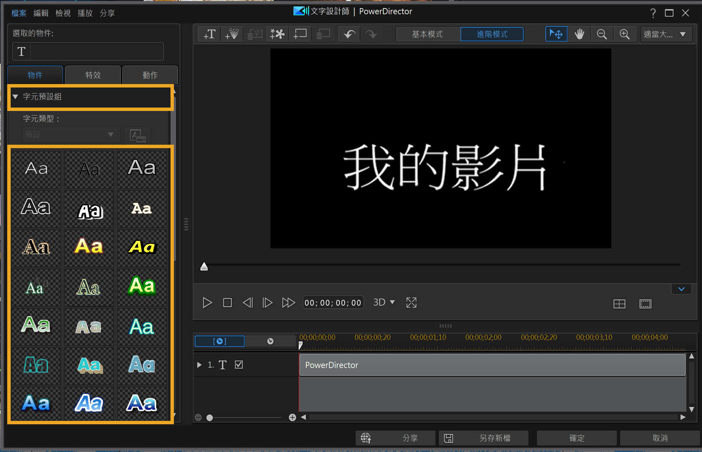Select the insert particle object tool
This screenshot has width=702, height=452.
[x=232, y=34]
